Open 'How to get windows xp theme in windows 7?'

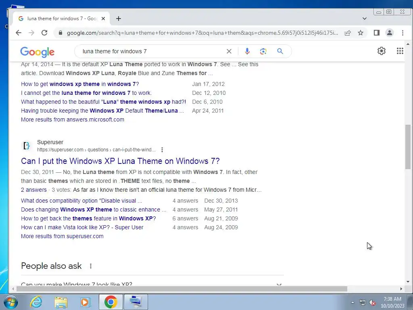click(x=80, y=84)
